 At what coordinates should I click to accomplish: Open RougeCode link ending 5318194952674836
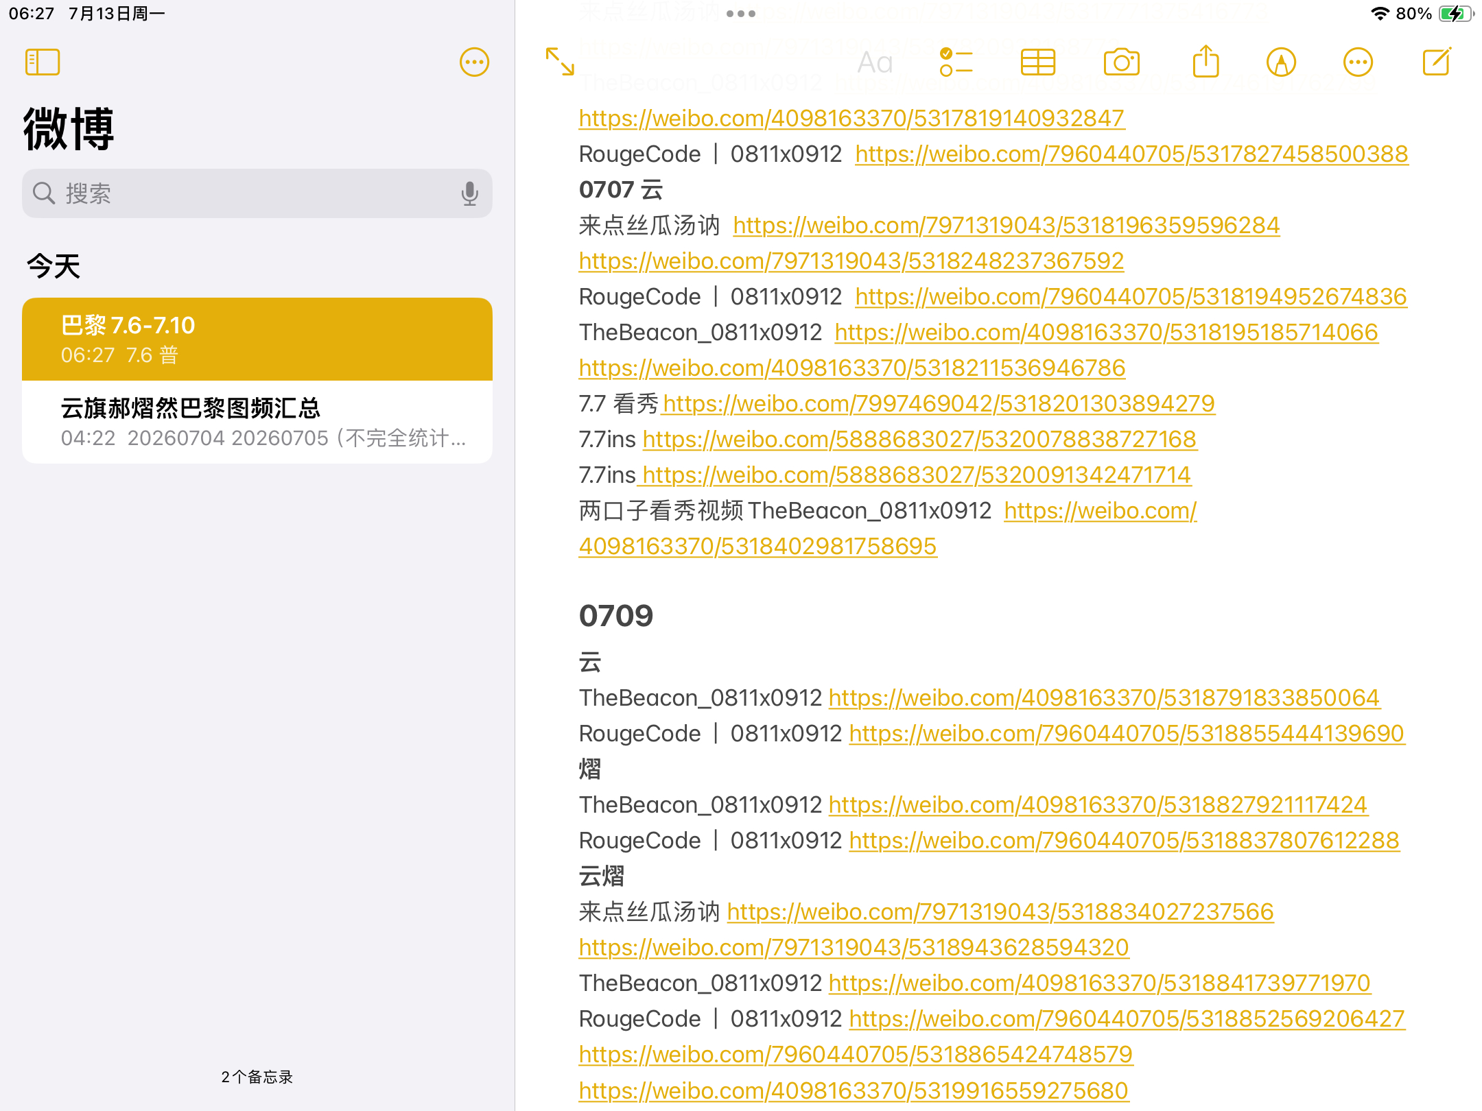[x=1131, y=297]
